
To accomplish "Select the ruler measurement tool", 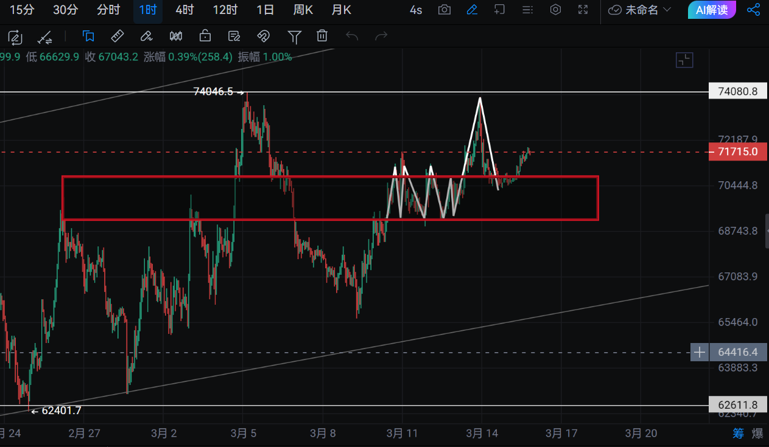I will pyautogui.click(x=118, y=36).
